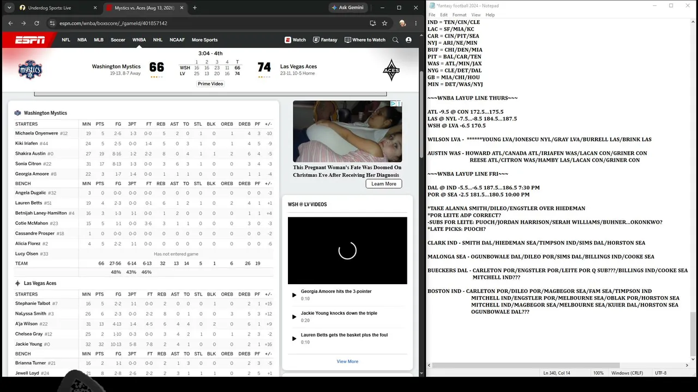Click the Notepad vertical scrollbar thumb
The width and height of the screenshot is (698, 392).
click(693, 333)
